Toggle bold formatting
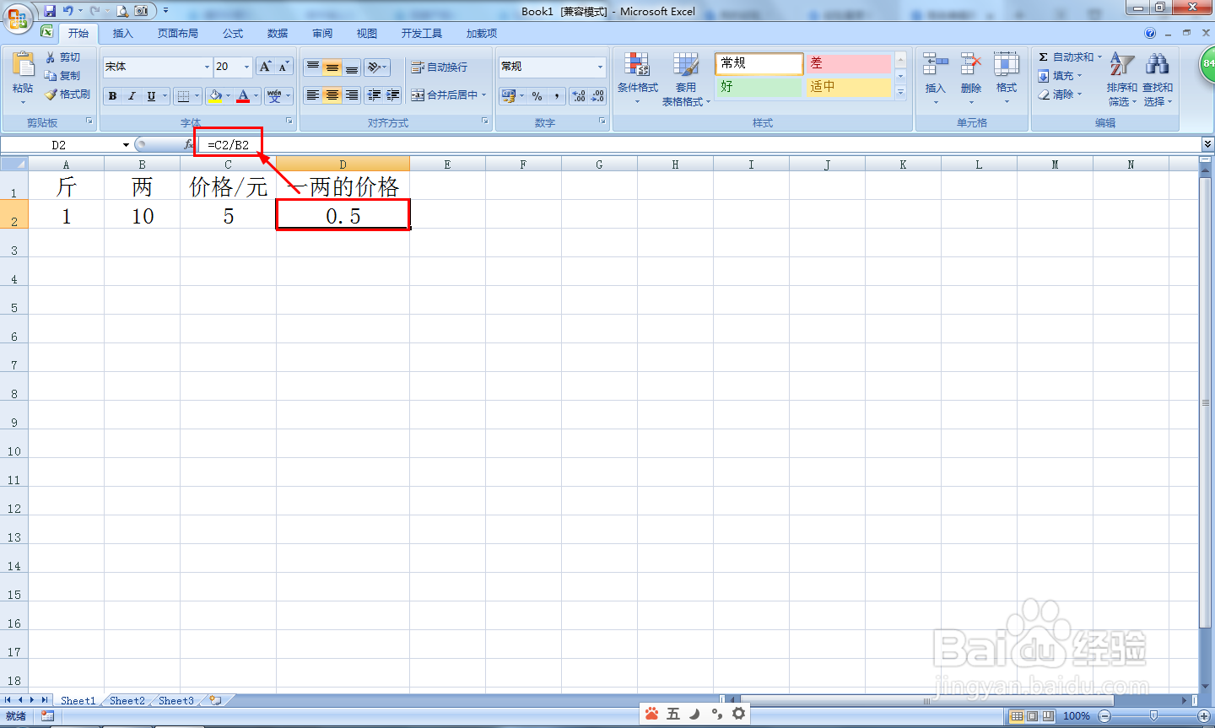1215x728 pixels. click(x=112, y=96)
